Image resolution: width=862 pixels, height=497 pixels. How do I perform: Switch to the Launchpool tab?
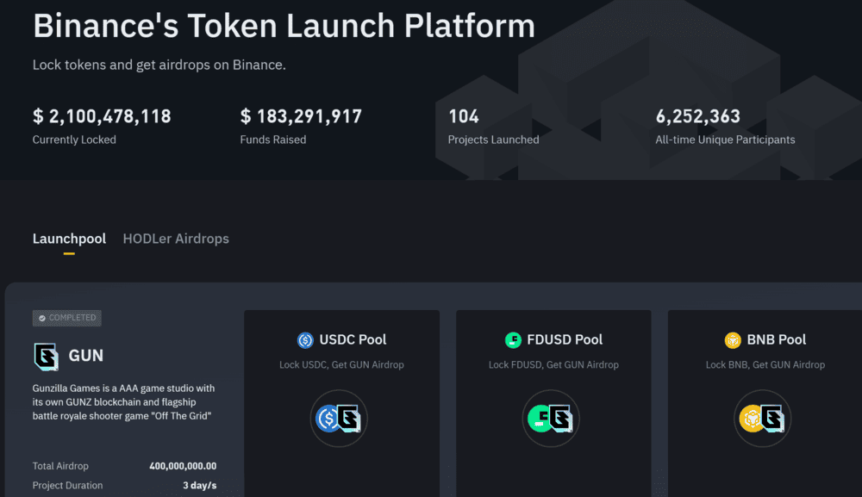tap(69, 239)
